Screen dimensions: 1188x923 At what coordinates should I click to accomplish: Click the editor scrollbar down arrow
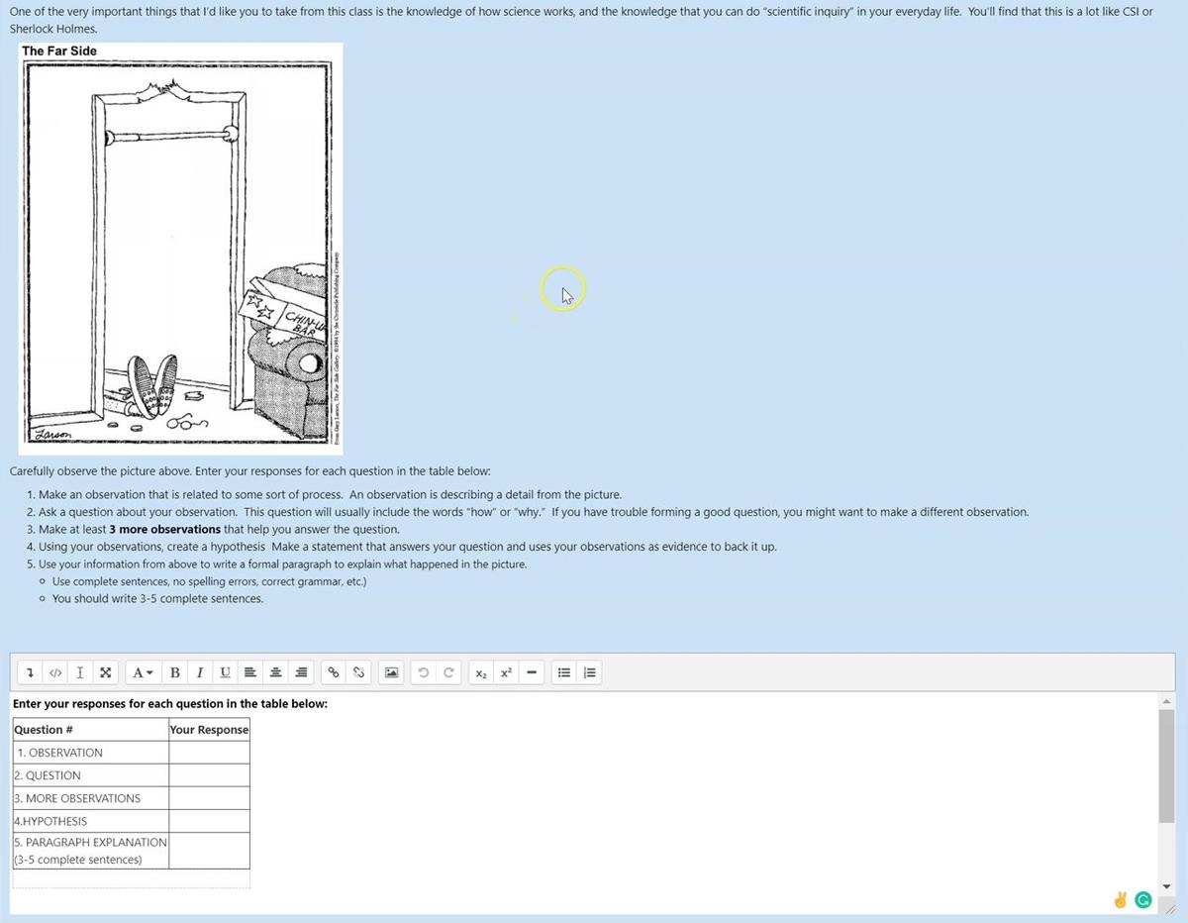point(1166,886)
